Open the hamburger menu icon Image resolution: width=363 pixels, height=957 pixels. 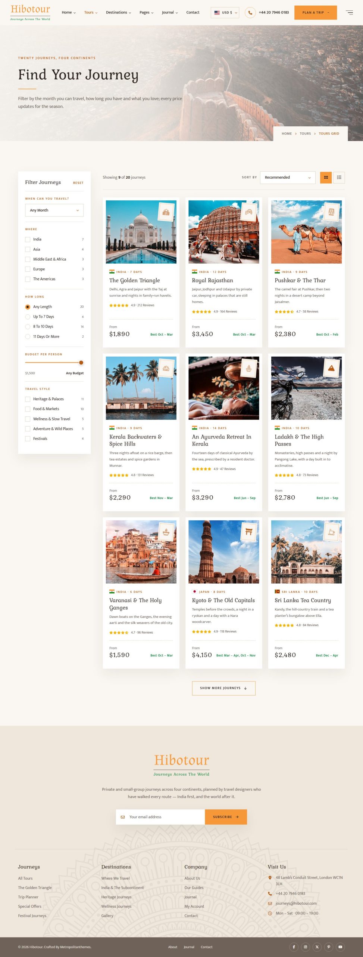click(x=349, y=12)
